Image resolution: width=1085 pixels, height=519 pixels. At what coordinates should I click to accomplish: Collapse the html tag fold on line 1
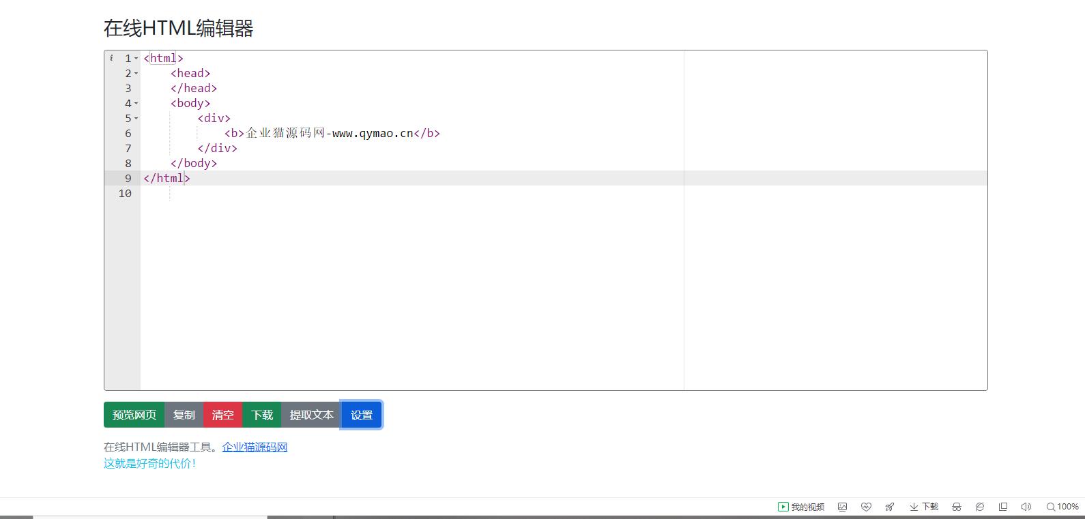[x=136, y=59]
